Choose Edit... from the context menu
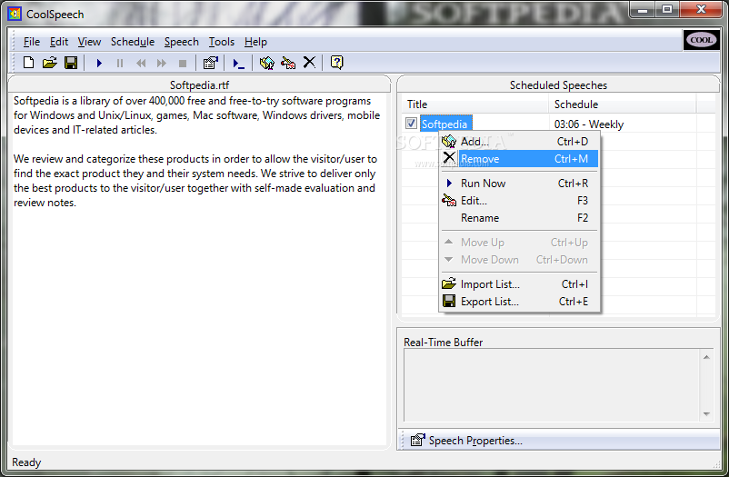The height and width of the screenshot is (477, 729). pos(519,201)
